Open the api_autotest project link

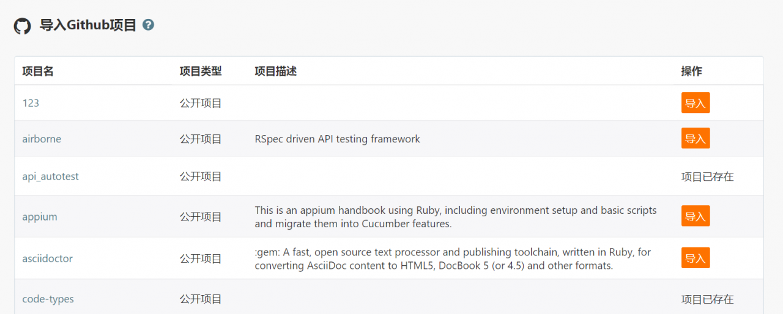pos(51,177)
